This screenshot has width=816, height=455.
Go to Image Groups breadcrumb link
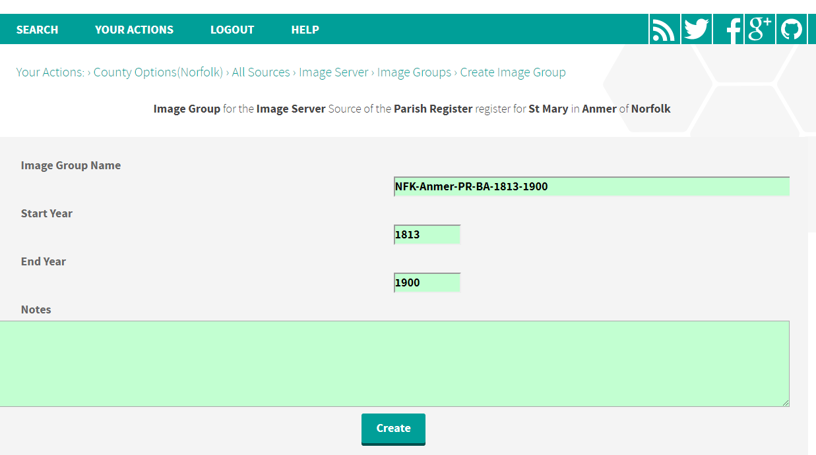pos(414,72)
